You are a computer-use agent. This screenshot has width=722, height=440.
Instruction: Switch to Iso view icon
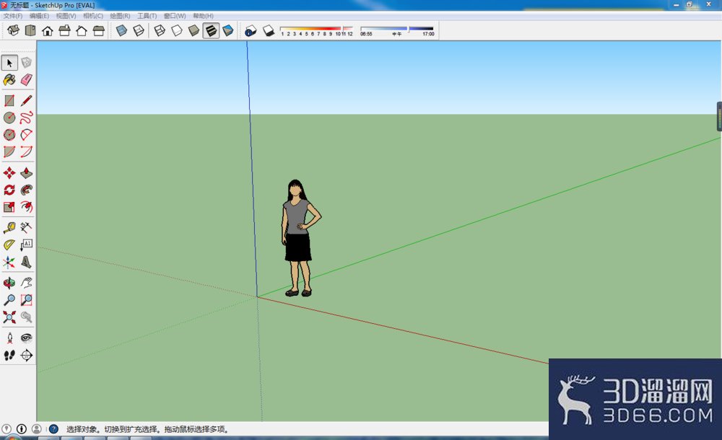point(13,31)
